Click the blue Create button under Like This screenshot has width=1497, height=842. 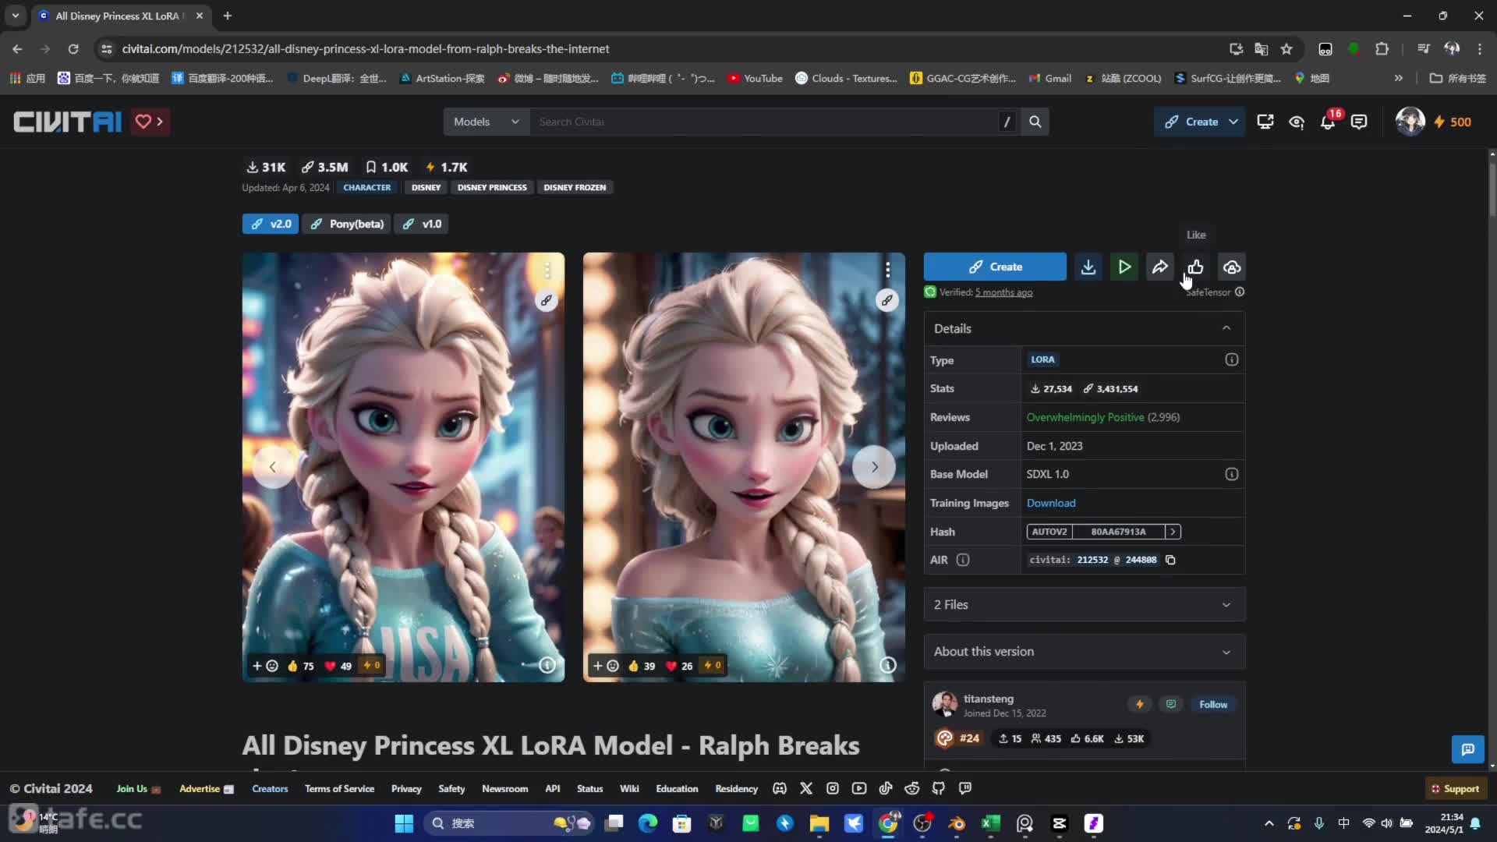[x=995, y=267]
